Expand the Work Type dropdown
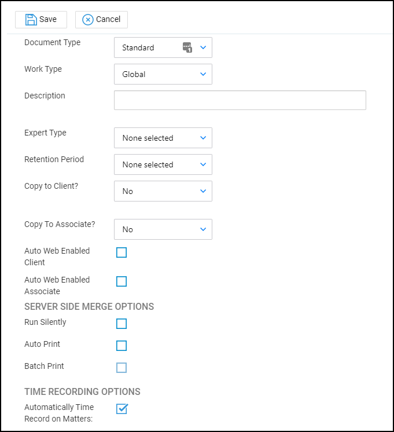This screenshot has height=432, width=394. pos(203,74)
